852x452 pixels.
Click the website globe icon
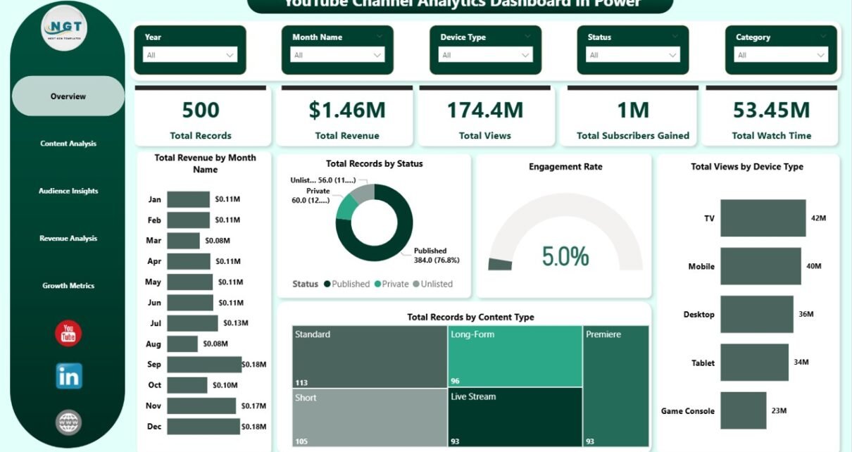[x=68, y=422]
